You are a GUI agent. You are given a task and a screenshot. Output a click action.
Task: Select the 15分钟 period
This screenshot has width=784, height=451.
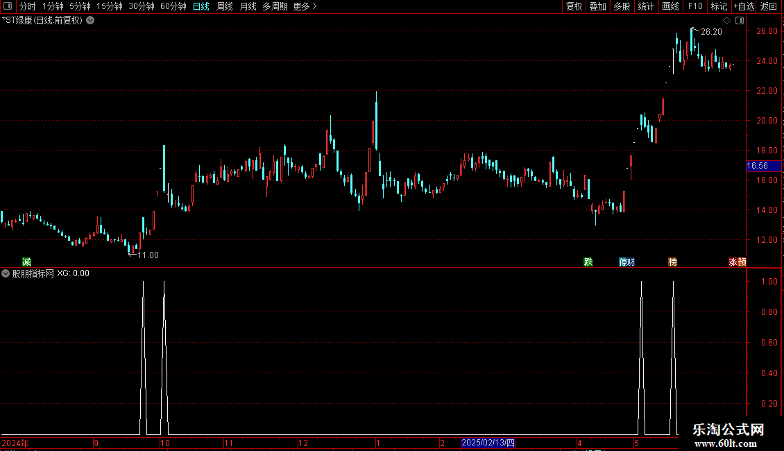point(109,6)
